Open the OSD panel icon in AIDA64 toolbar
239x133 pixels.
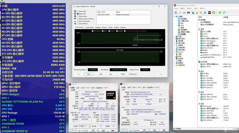(x=209, y=12)
